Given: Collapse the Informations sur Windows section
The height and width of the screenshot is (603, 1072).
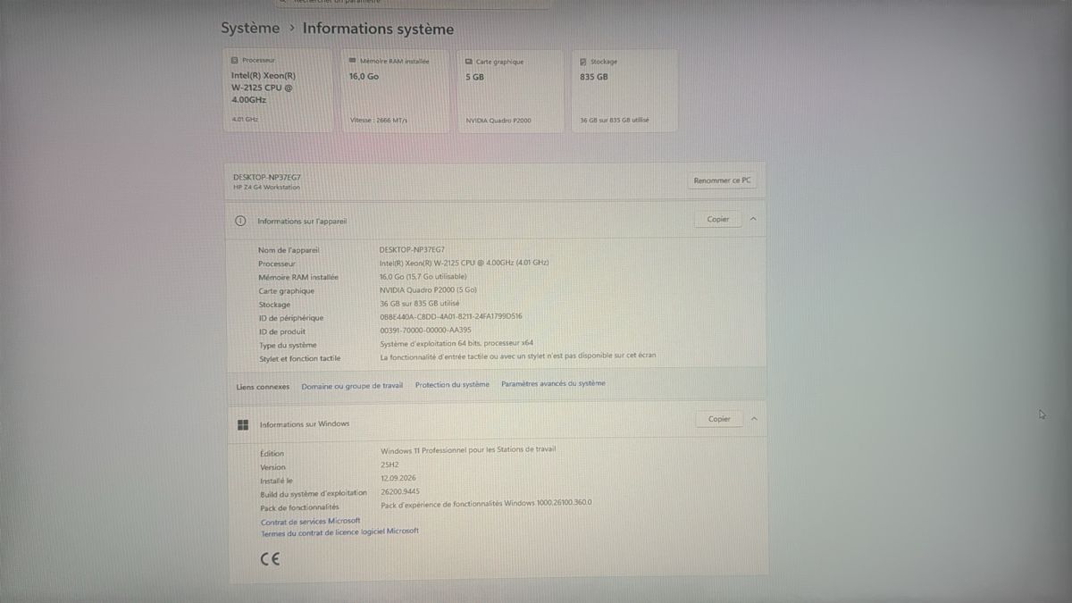Looking at the screenshot, I should click(754, 419).
